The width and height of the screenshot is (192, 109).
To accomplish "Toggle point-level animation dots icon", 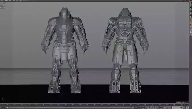I will coord(184,108).
